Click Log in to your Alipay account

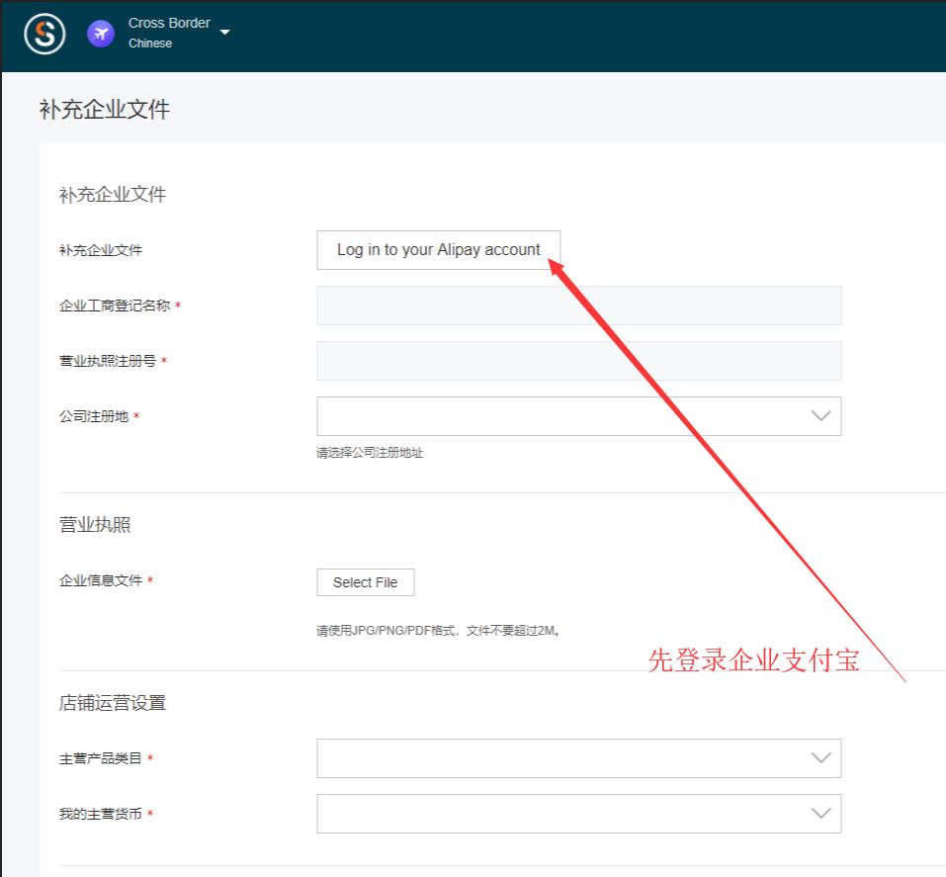click(439, 250)
